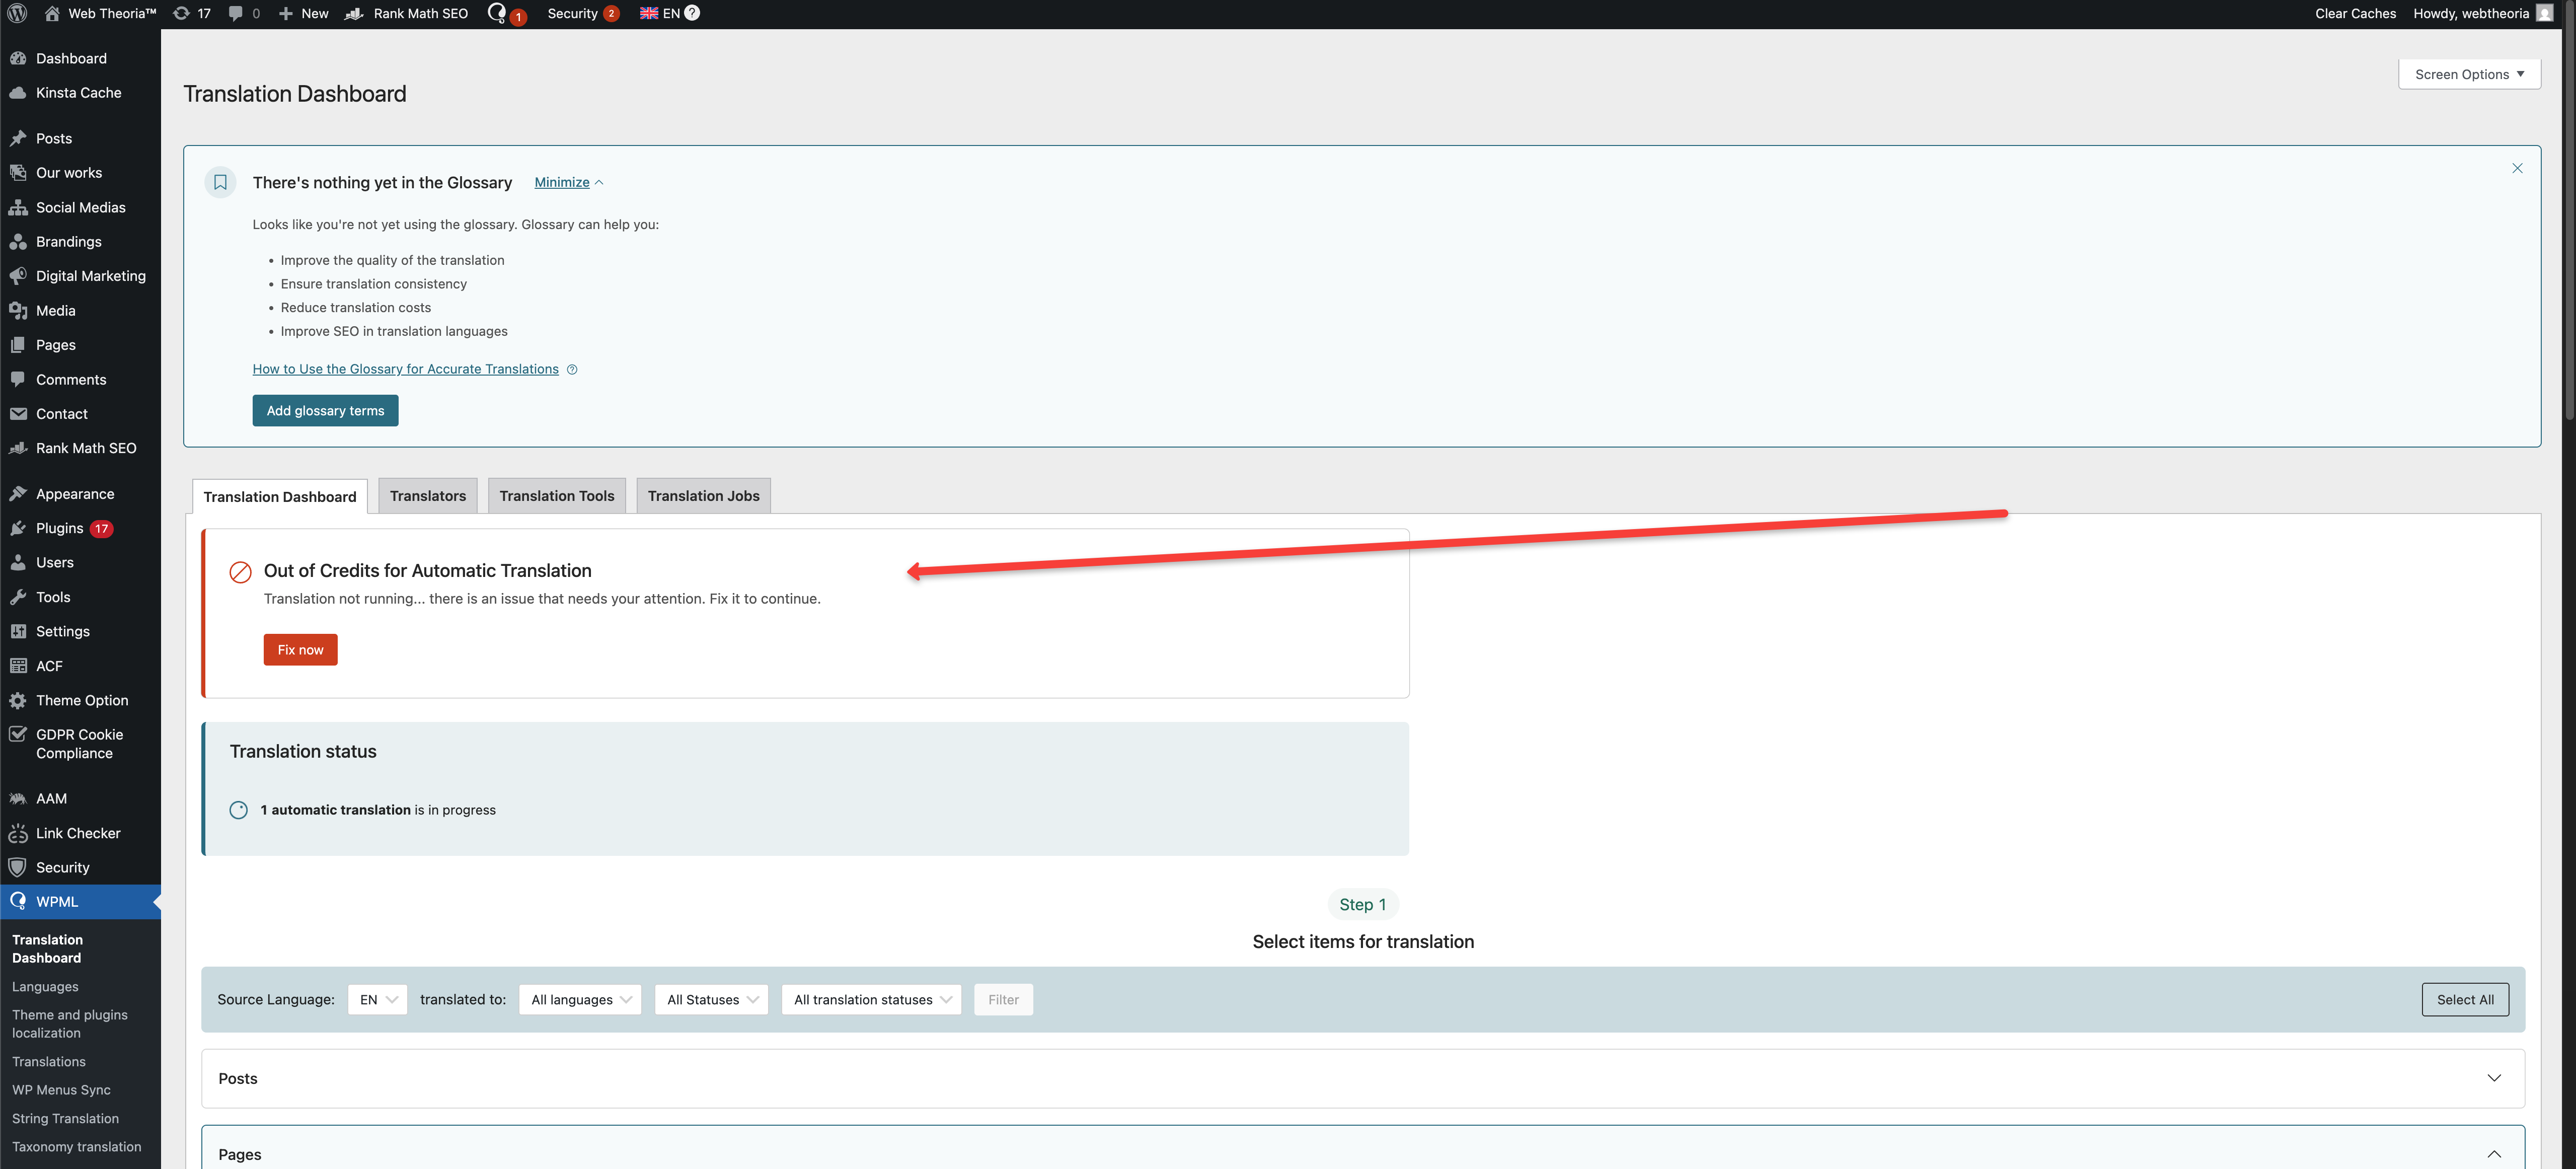The image size is (2576, 1169).
Task: Open Screen Options panel
Action: pos(2468,74)
